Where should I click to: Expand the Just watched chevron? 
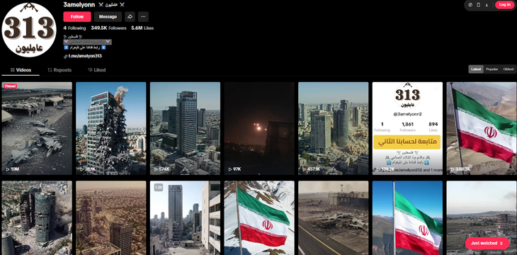coord(501,244)
